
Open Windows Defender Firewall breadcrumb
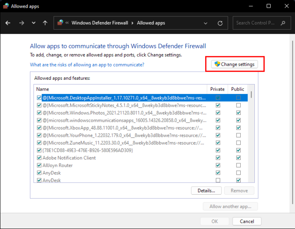click(x=100, y=23)
